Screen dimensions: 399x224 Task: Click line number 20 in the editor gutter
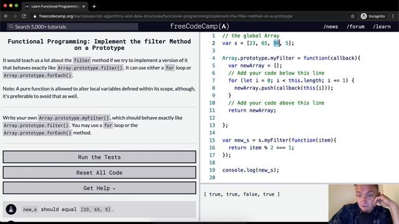coord(212,177)
